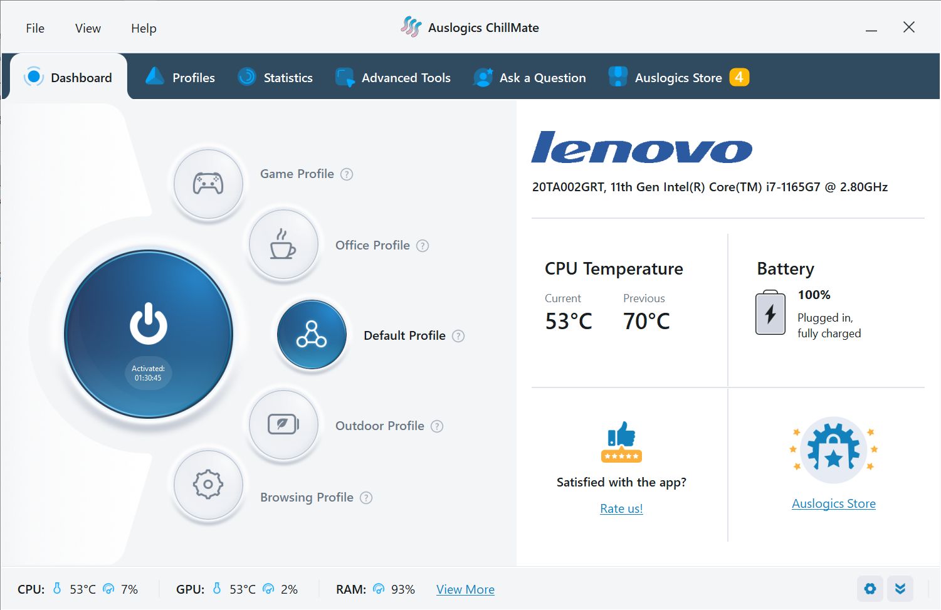Open the View menu
941x610 pixels.
pos(87,28)
